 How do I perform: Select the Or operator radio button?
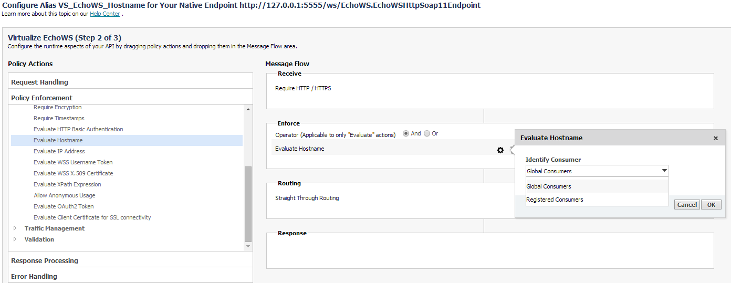(427, 133)
